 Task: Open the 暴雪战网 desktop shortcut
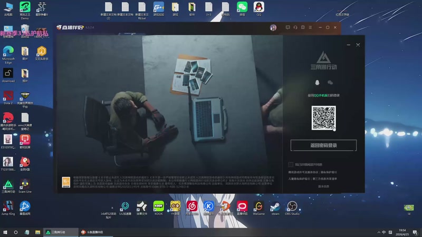pos(25,208)
